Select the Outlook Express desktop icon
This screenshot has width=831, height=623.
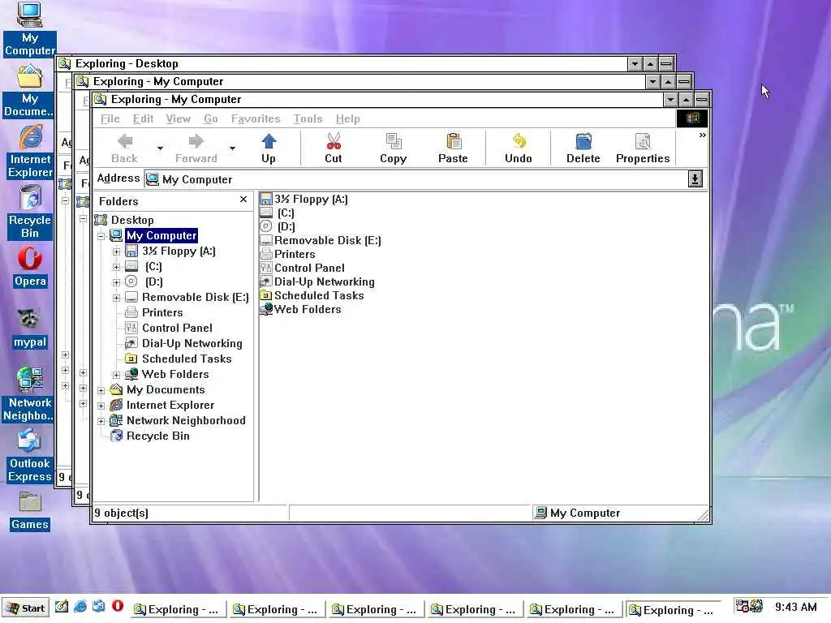30,456
